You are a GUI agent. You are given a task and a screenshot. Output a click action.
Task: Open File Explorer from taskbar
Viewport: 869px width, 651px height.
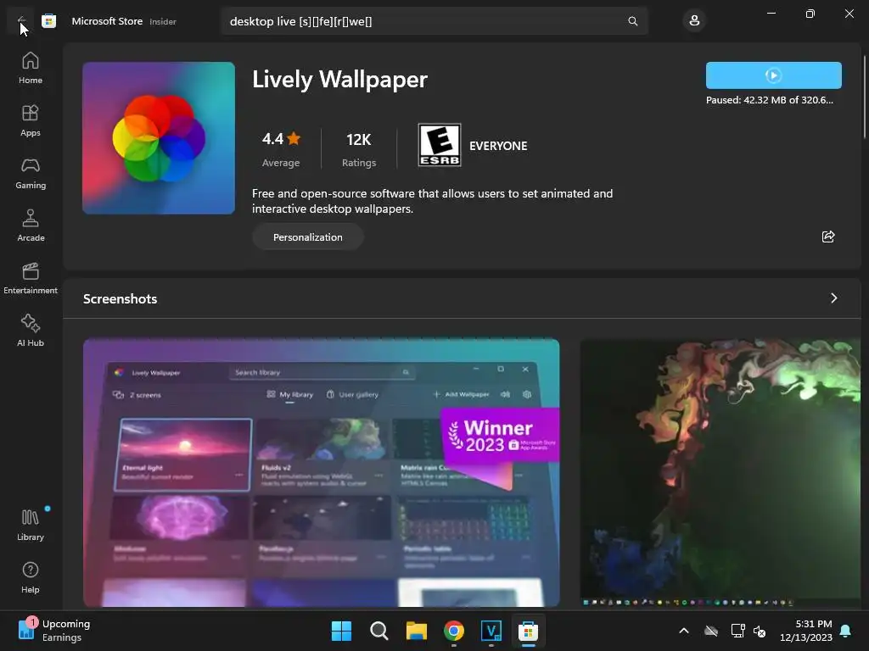coord(416,631)
